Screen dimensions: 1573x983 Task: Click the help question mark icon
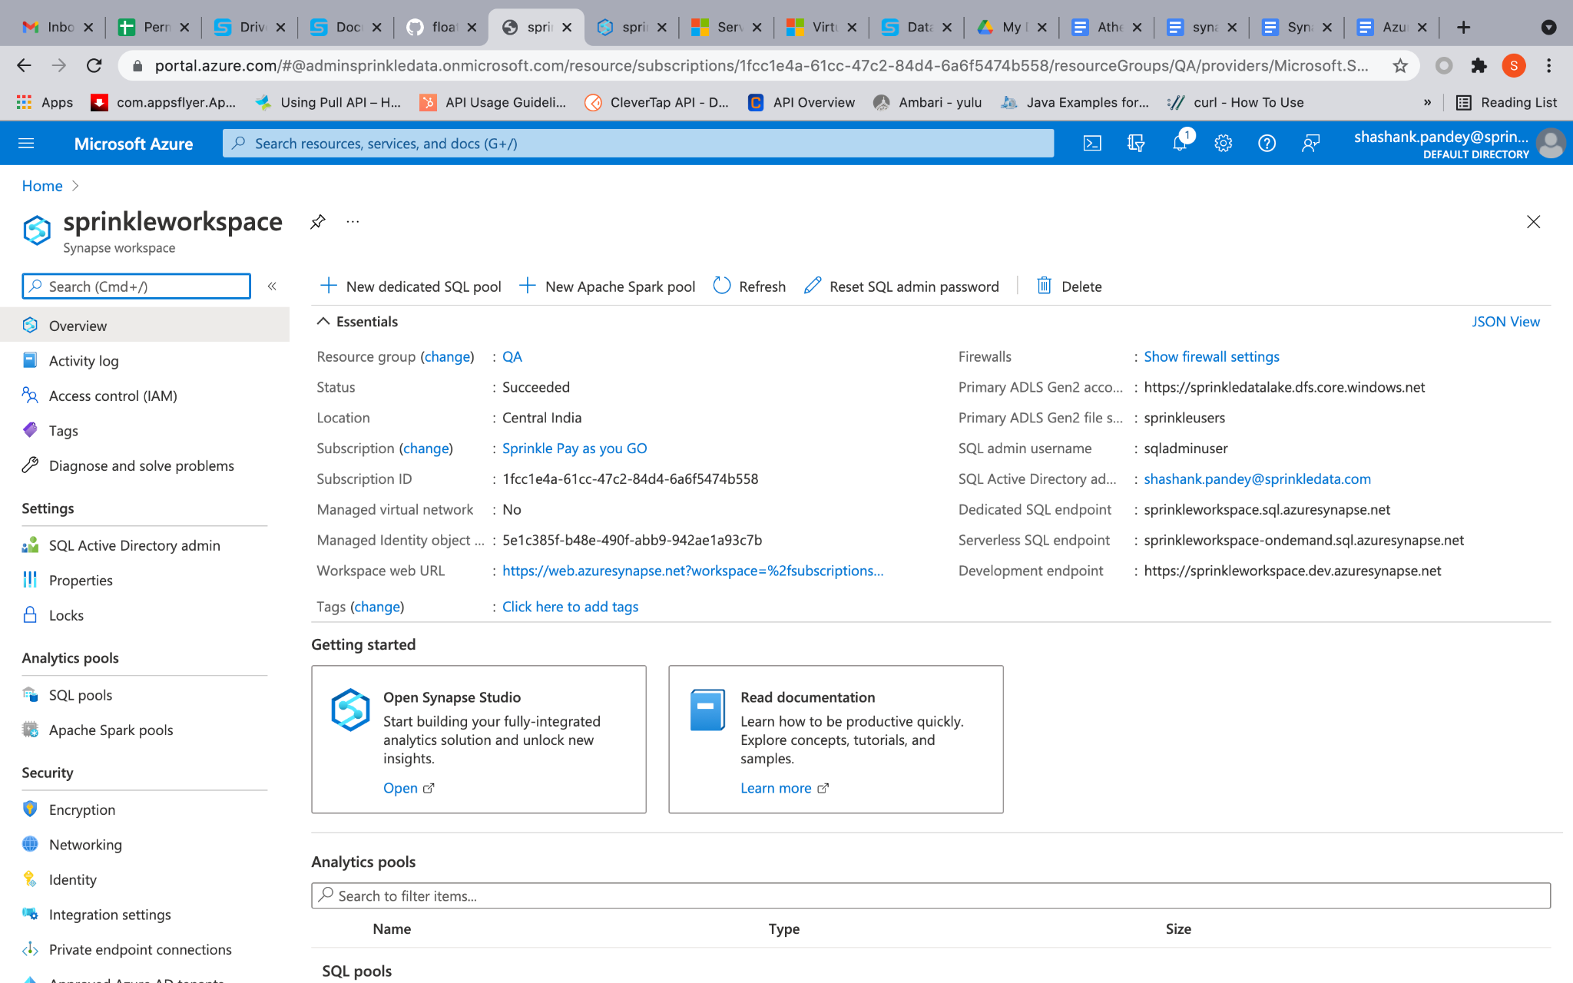(1267, 144)
